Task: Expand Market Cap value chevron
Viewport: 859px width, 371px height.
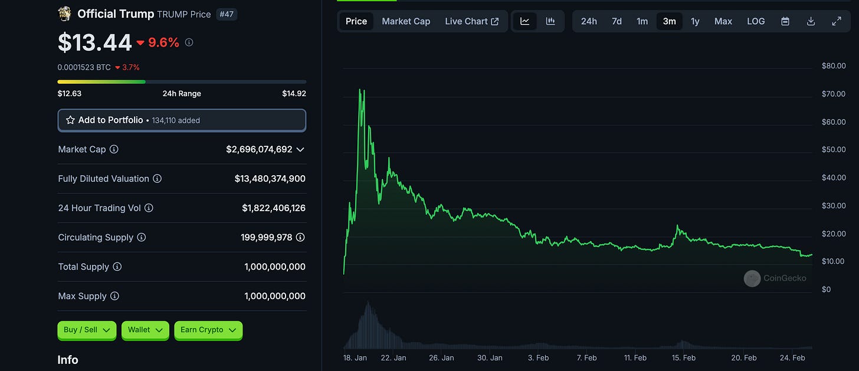Action: click(300, 149)
